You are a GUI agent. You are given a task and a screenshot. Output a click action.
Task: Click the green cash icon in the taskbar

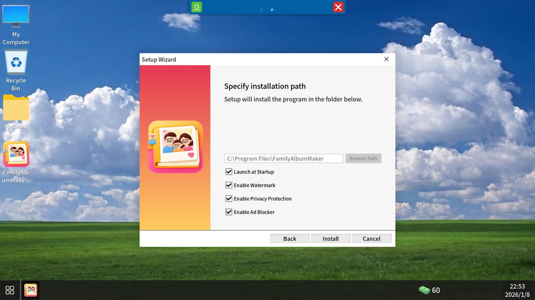point(424,290)
